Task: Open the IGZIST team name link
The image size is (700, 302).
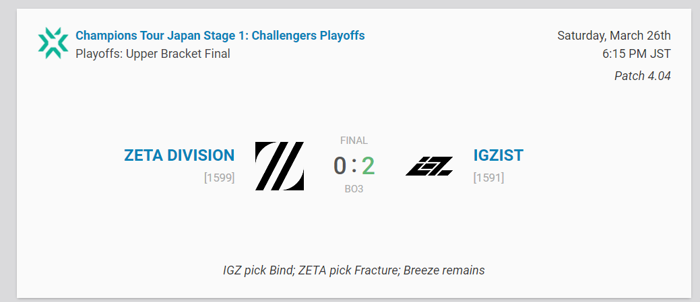Action: [498, 155]
